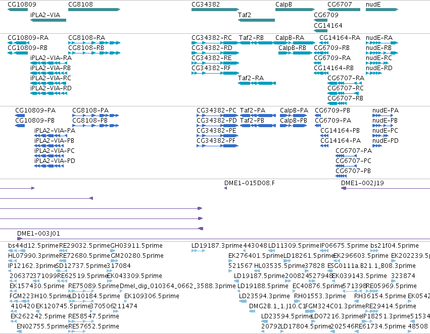This screenshot has height=334, width=430.
Task: Click the CG10809-RA transcript label
Action: (28, 38)
